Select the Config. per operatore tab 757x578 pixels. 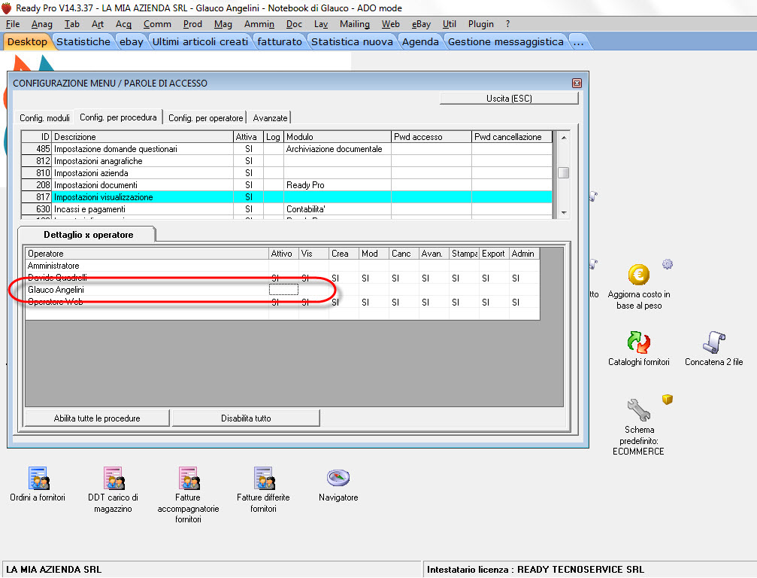[x=206, y=118]
